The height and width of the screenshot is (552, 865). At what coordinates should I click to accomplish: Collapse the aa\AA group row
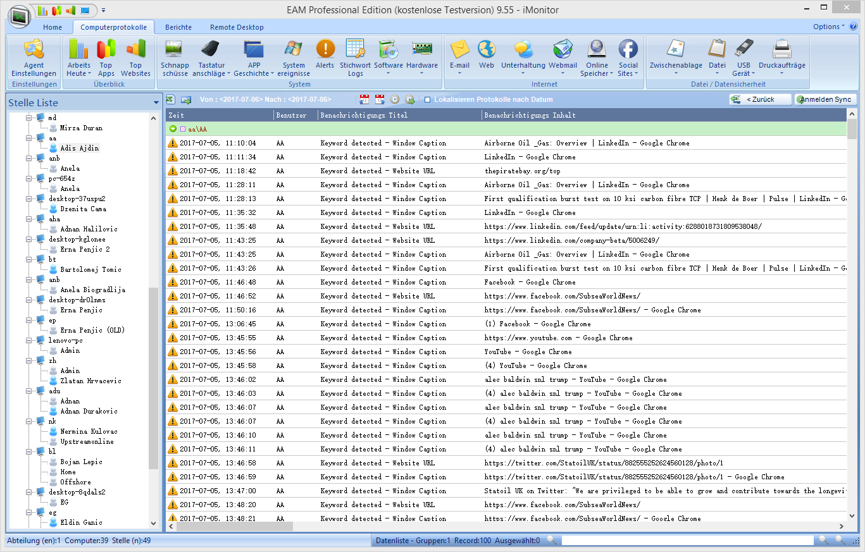point(173,129)
